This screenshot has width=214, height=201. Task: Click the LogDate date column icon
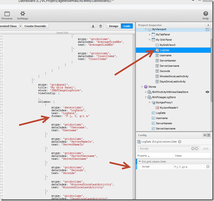point(157,50)
